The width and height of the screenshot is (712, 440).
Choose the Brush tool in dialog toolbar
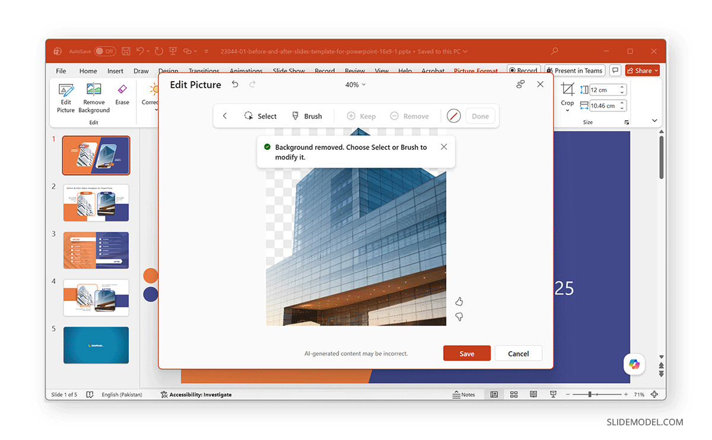307,116
